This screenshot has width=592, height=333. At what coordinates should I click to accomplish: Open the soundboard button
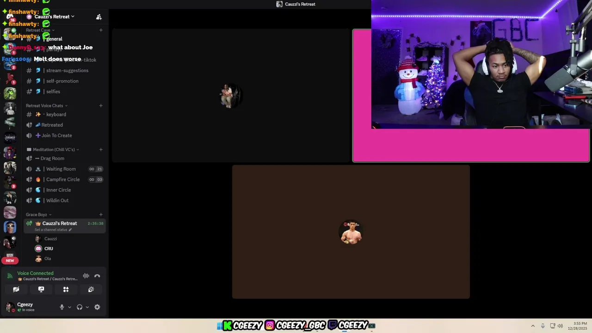(x=91, y=290)
